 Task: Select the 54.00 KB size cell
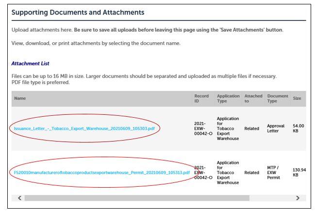pos(298,128)
